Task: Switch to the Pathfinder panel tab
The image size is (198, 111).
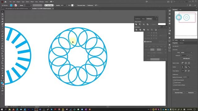Action: pos(149,19)
